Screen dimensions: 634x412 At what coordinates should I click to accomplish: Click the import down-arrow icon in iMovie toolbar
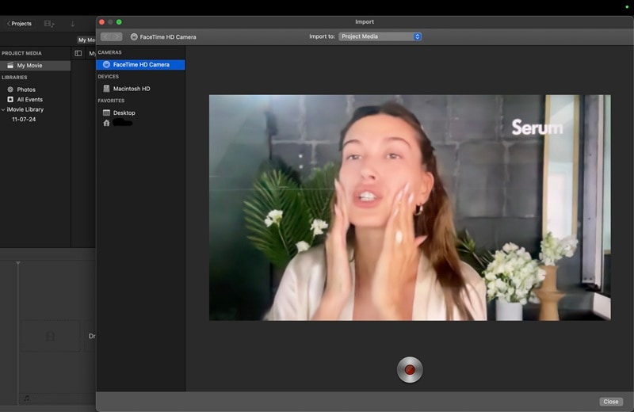[x=73, y=24]
